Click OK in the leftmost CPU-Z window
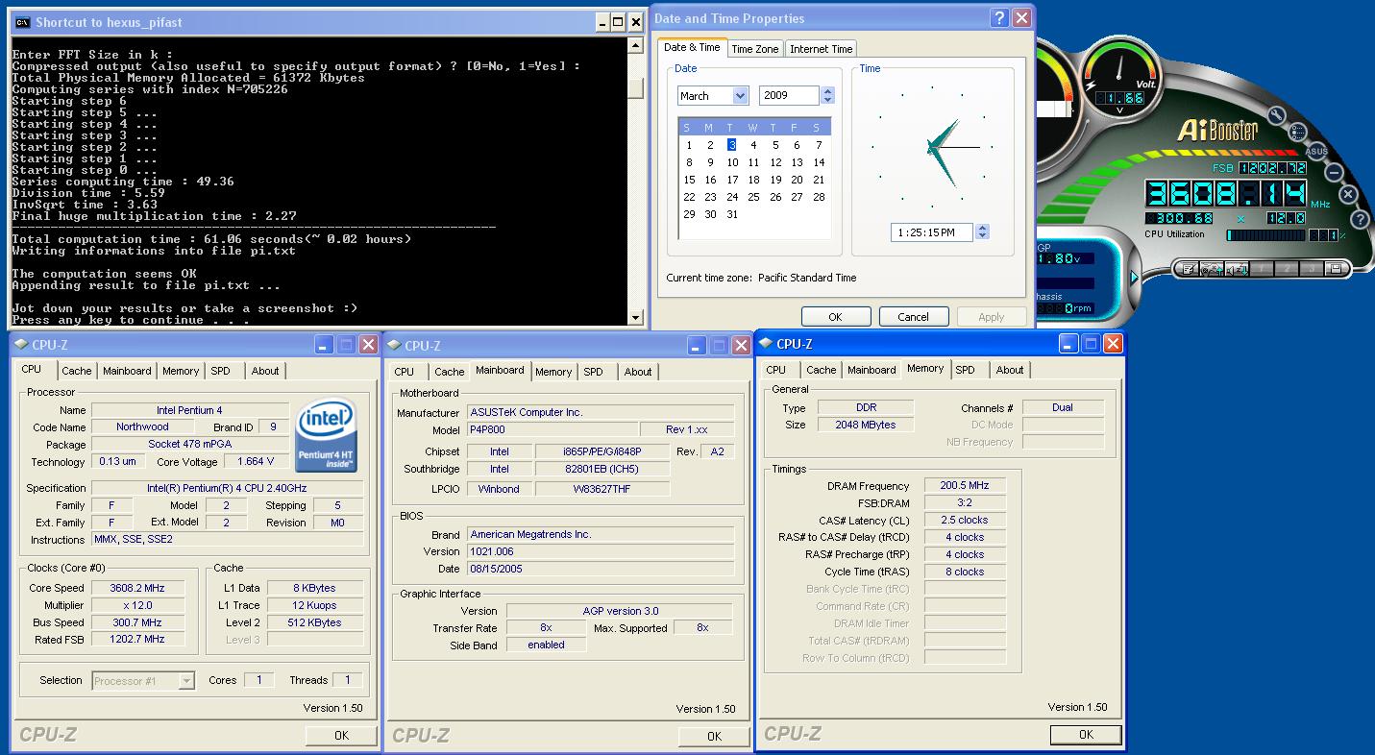 341,735
